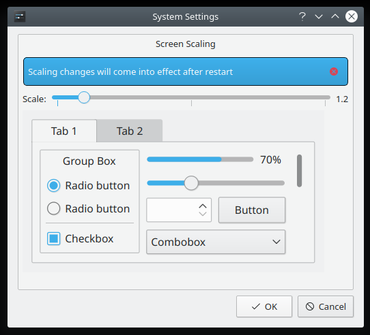Open the question mark help icon

[x=302, y=16]
